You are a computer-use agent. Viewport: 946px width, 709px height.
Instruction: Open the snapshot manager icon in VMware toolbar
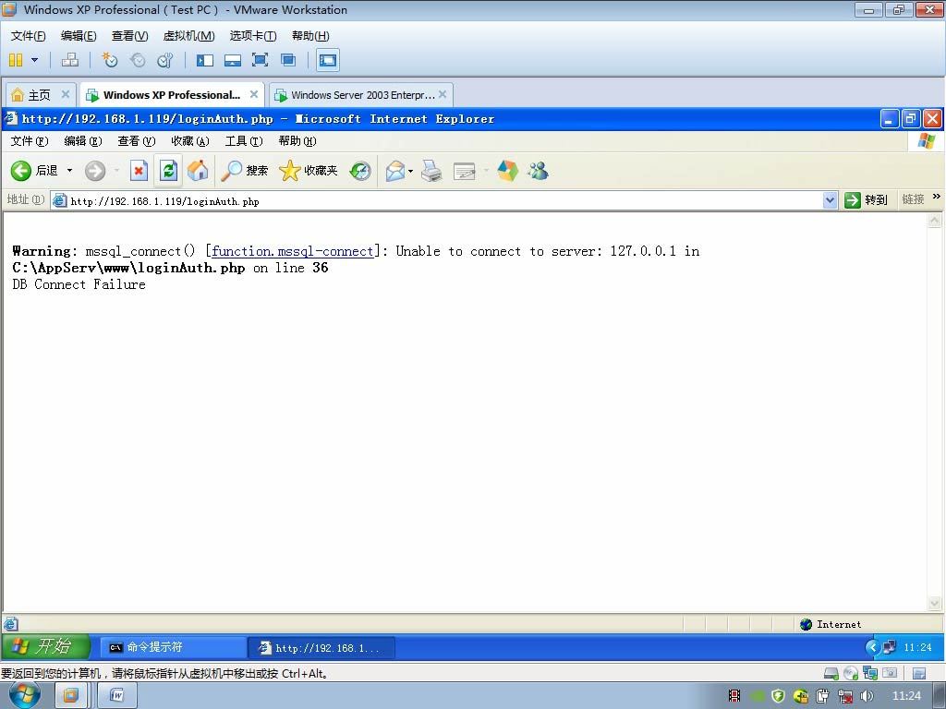tap(164, 60)
